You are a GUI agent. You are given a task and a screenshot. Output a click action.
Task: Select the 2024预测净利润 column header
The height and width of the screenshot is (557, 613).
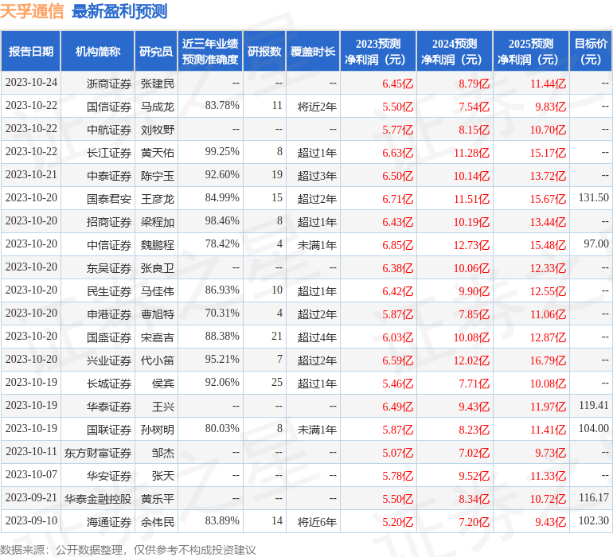455,51
